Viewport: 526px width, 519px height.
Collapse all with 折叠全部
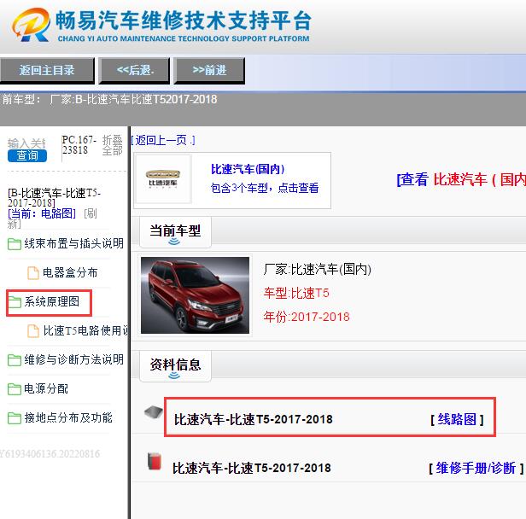(113, 145)
